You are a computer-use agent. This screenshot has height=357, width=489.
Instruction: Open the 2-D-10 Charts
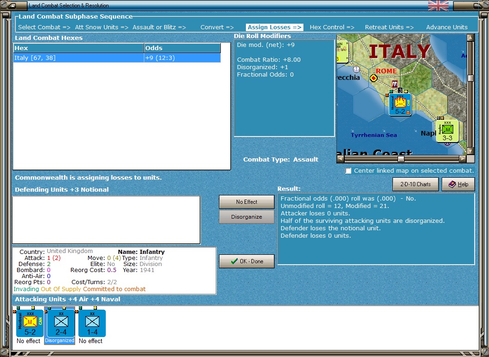coord(415,184)
